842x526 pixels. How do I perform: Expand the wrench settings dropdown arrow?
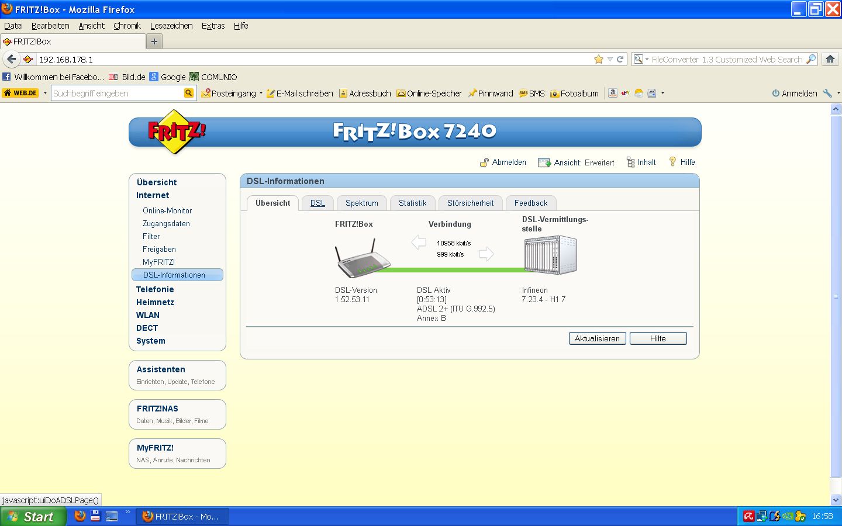coord(838,93)
